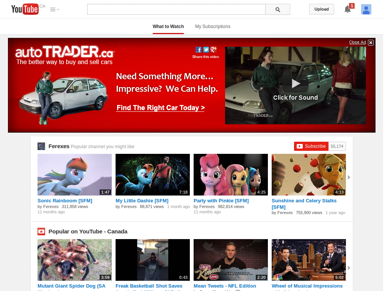Screen dimensions: 388x291
Task: Share ad video on Twitter
Action: click(206, 50)
